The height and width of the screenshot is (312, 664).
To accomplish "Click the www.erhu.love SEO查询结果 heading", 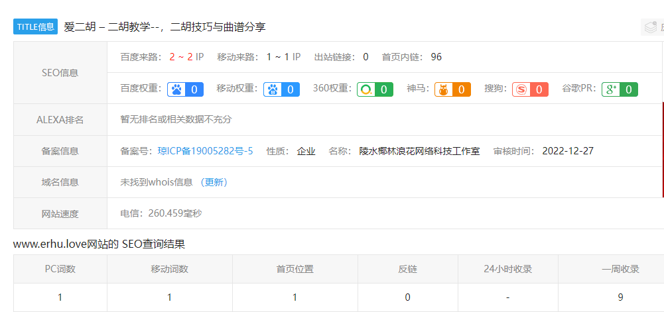I will point(99,244).
